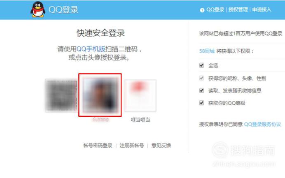
Task: Click 注册新帐号 link
Action: (132, 146)
